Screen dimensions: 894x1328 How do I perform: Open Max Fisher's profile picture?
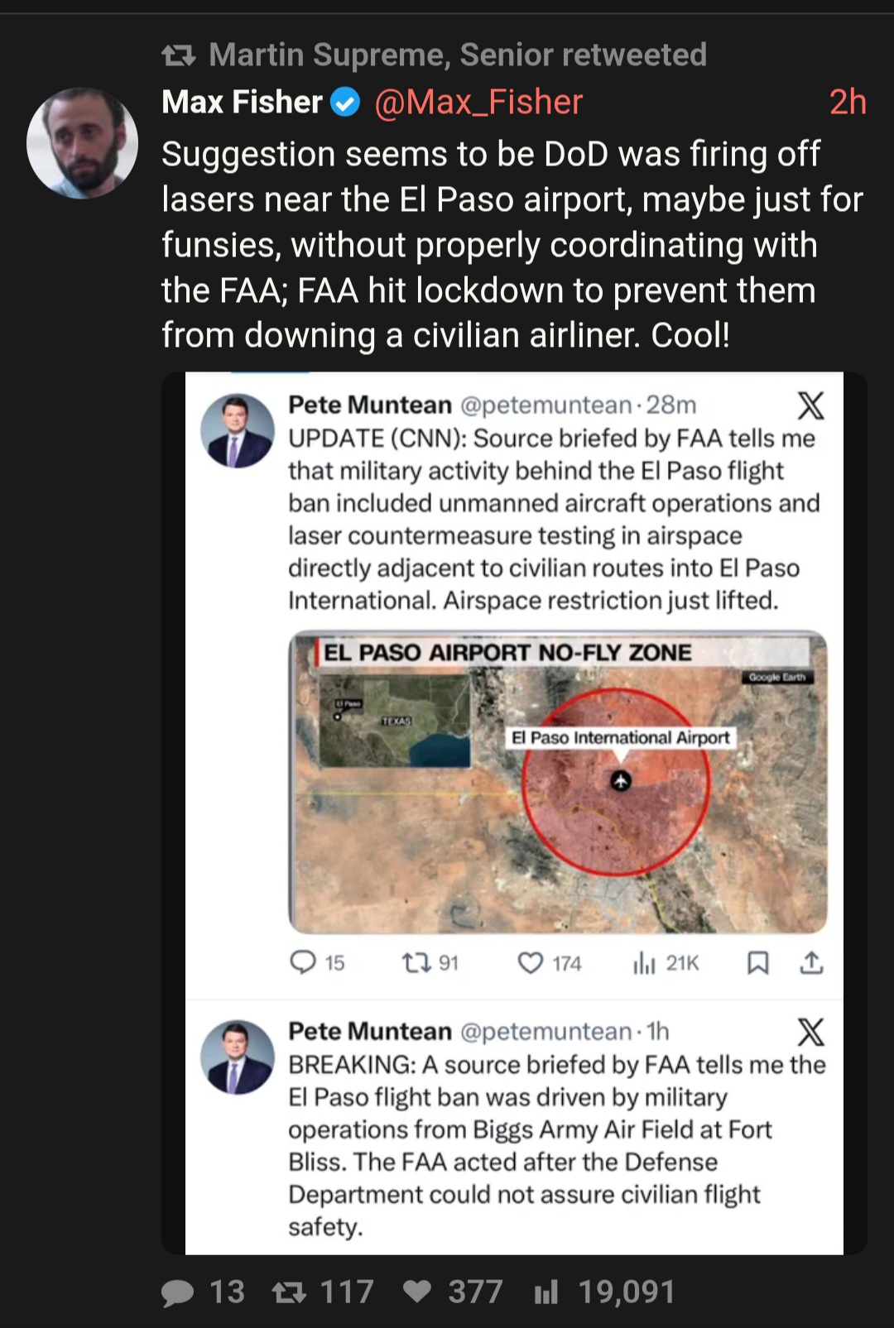[x=82, y=143]
